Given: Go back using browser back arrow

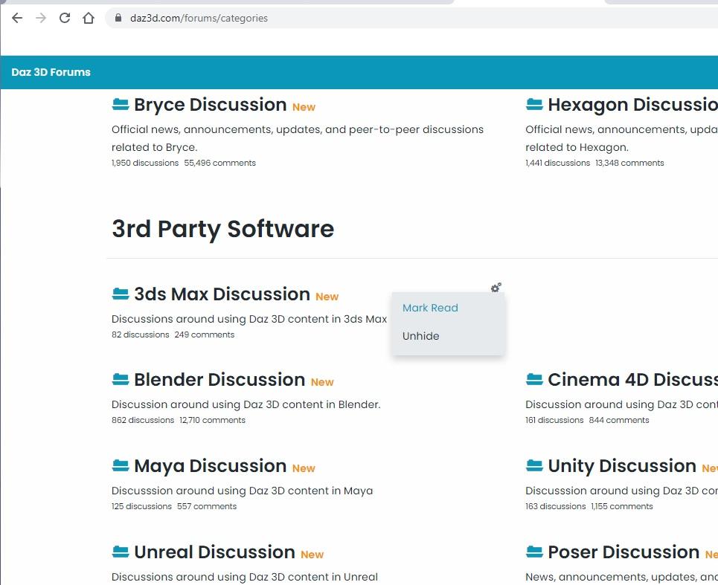Looking at the screenshot, I should (x=17, y=18).
